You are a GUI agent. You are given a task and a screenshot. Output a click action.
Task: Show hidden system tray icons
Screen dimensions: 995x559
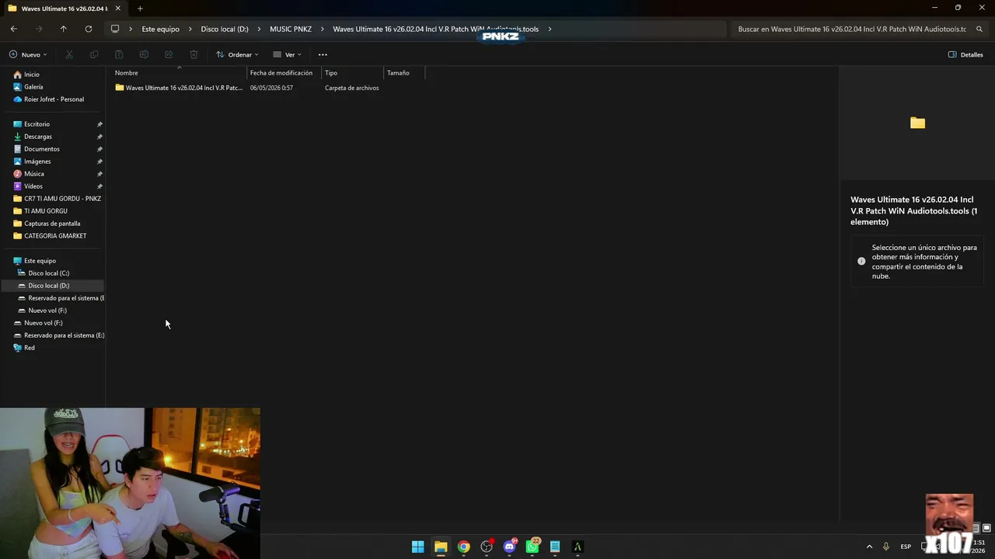click(869, 547)
